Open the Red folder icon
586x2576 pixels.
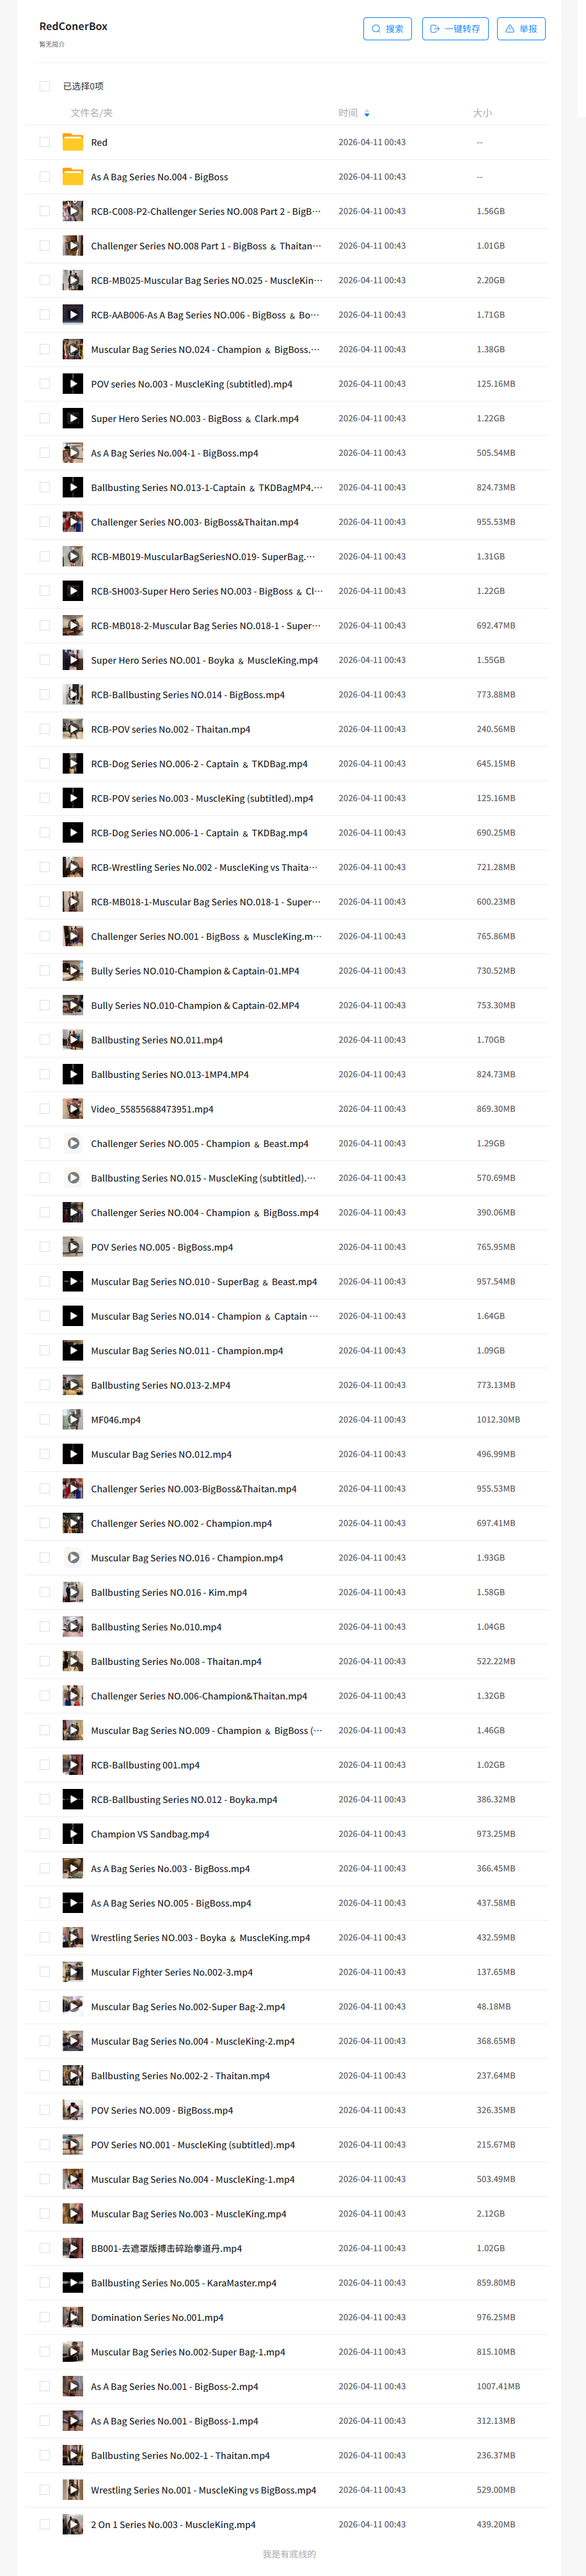click(x=73, y=142)
